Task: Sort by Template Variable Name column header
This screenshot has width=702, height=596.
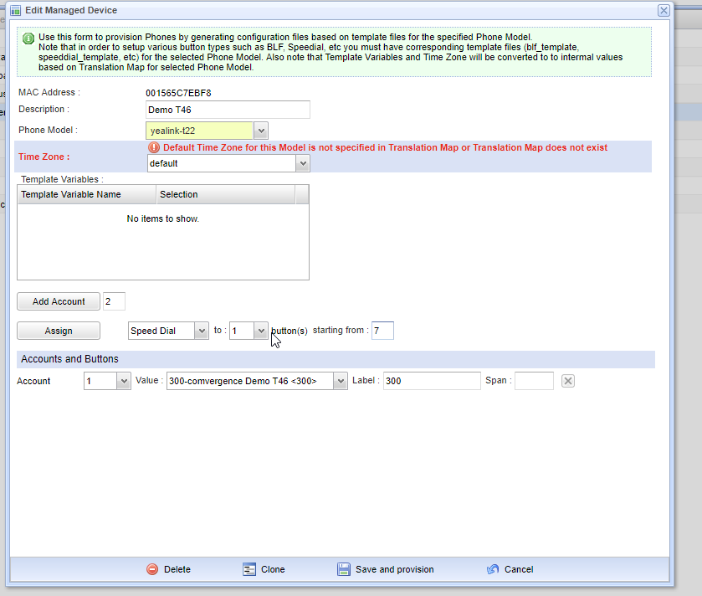Action: pos(87,194)
